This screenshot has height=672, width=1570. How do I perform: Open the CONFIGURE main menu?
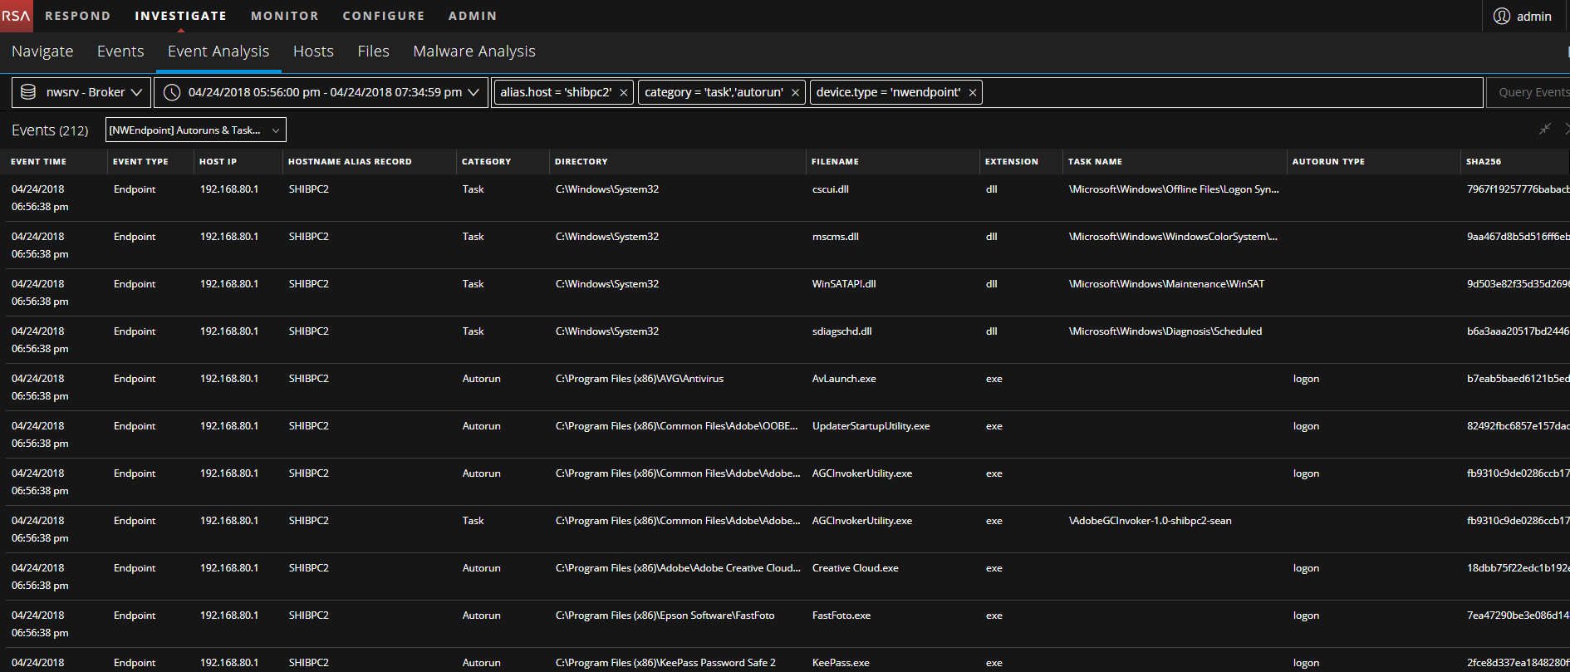click(x=383, y=16)
